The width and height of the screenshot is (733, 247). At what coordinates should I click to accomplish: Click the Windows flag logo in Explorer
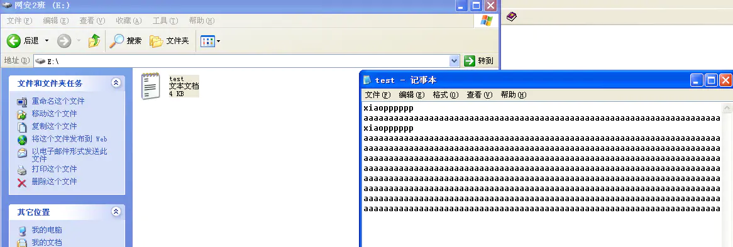tap(487, 21)
